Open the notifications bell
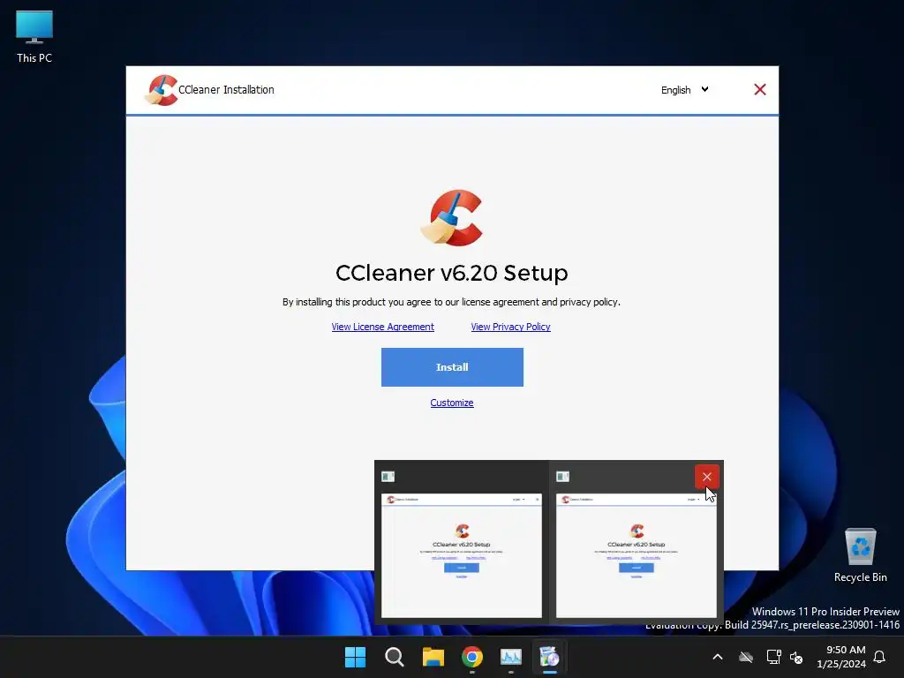 click(x=880, y=657)
